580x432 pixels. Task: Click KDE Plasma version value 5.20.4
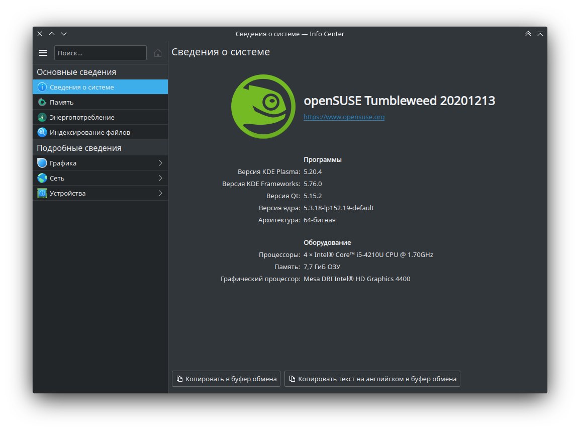pos(313,172)
